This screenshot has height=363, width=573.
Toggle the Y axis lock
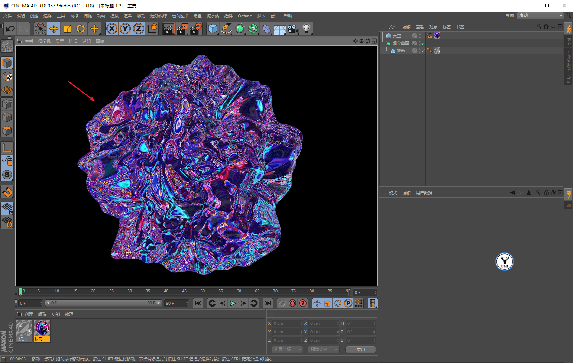pyautogui.click(x=125, y=29)
